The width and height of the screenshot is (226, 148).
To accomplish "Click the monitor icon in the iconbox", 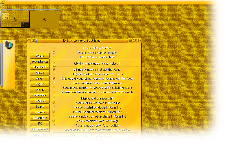I will point(9,45).
